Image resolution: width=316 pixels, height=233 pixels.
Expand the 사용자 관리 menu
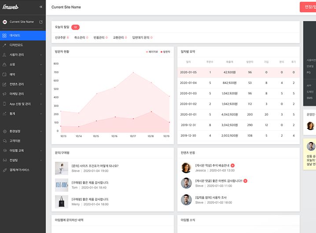[x=17, y=55]
